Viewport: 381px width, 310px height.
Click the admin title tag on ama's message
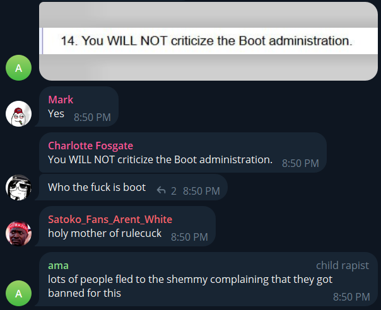coord(343,265)
